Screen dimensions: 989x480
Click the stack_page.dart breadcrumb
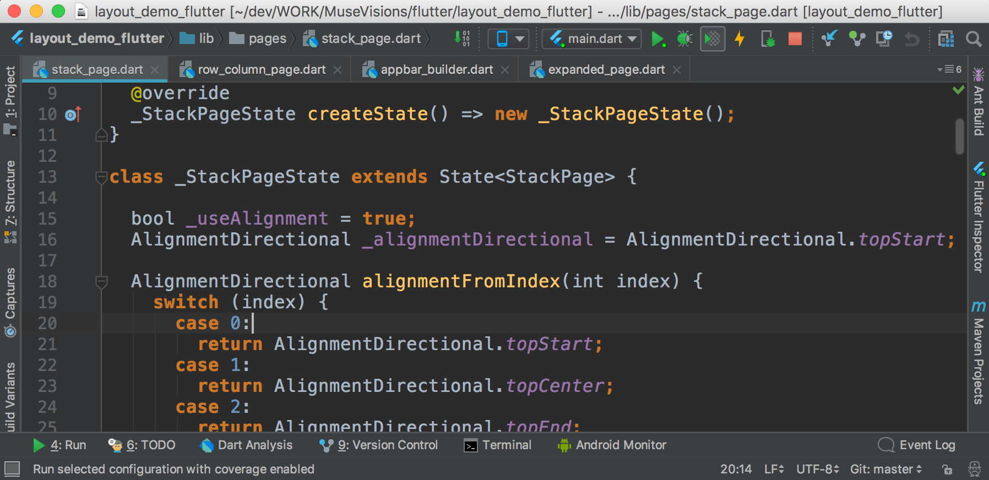pyautogui.click(x=362, y=38)
